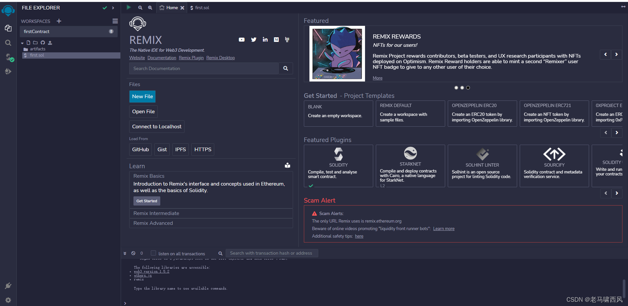Image resolution: width=628 pixels, height=306 pixels.
Task: Run script with green play icon
Action: pyautogui.click(x=129, y=7)
